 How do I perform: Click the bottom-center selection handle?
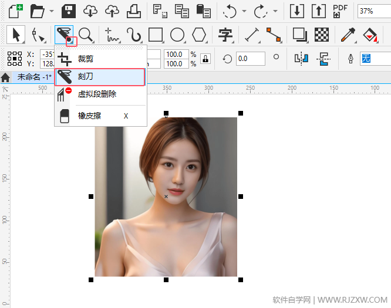[166, 280]
